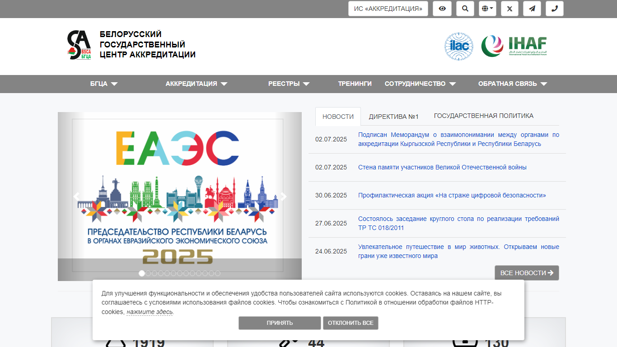Expand the ОБРАТНАЯ СВЯЗЬ menu

click(513, 84)
